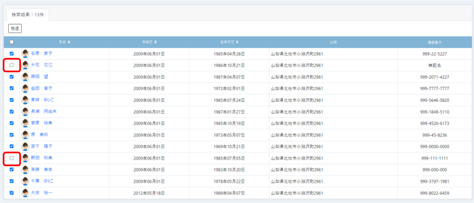
Task: Click avatar icon for 長瀬 阿由未
Action: coord(25,111)
